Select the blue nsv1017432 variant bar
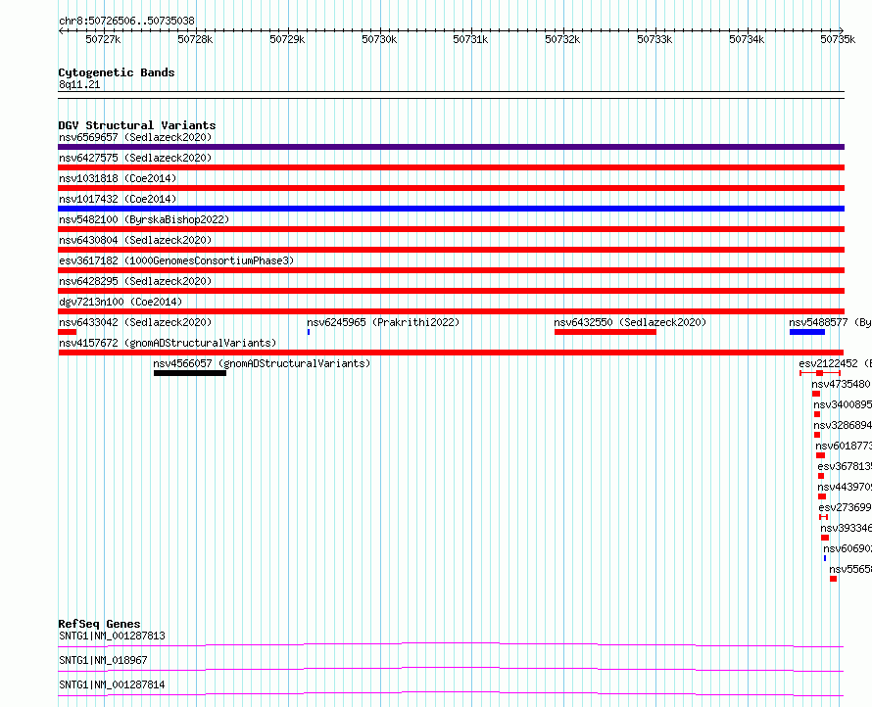Screen dimensions: 872x707 click(x=451, y=209)
